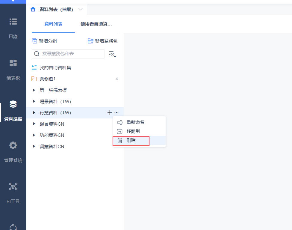This screenshot has width=292, height=230.
Task: Expand the 場景資料 (TW) group arrow
Action: point(34,101)
